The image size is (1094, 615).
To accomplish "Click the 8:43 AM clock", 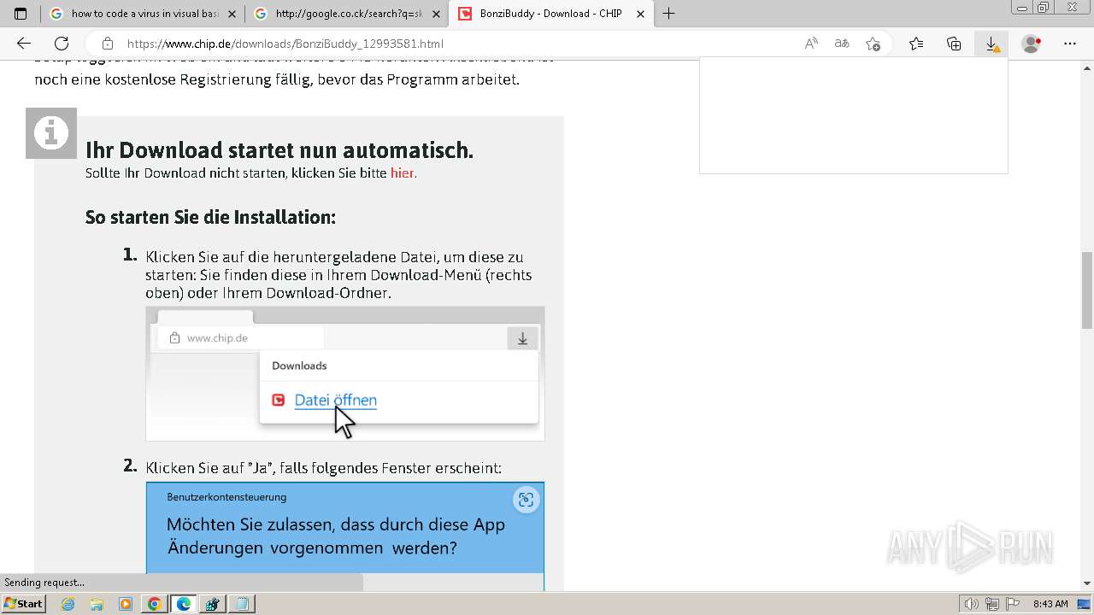I will coord(1050,604).
